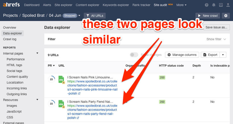The height and width of the screenshot is (124, 233).
Task: Go to Projects breadcrumb link
Action: pos(10,16)
